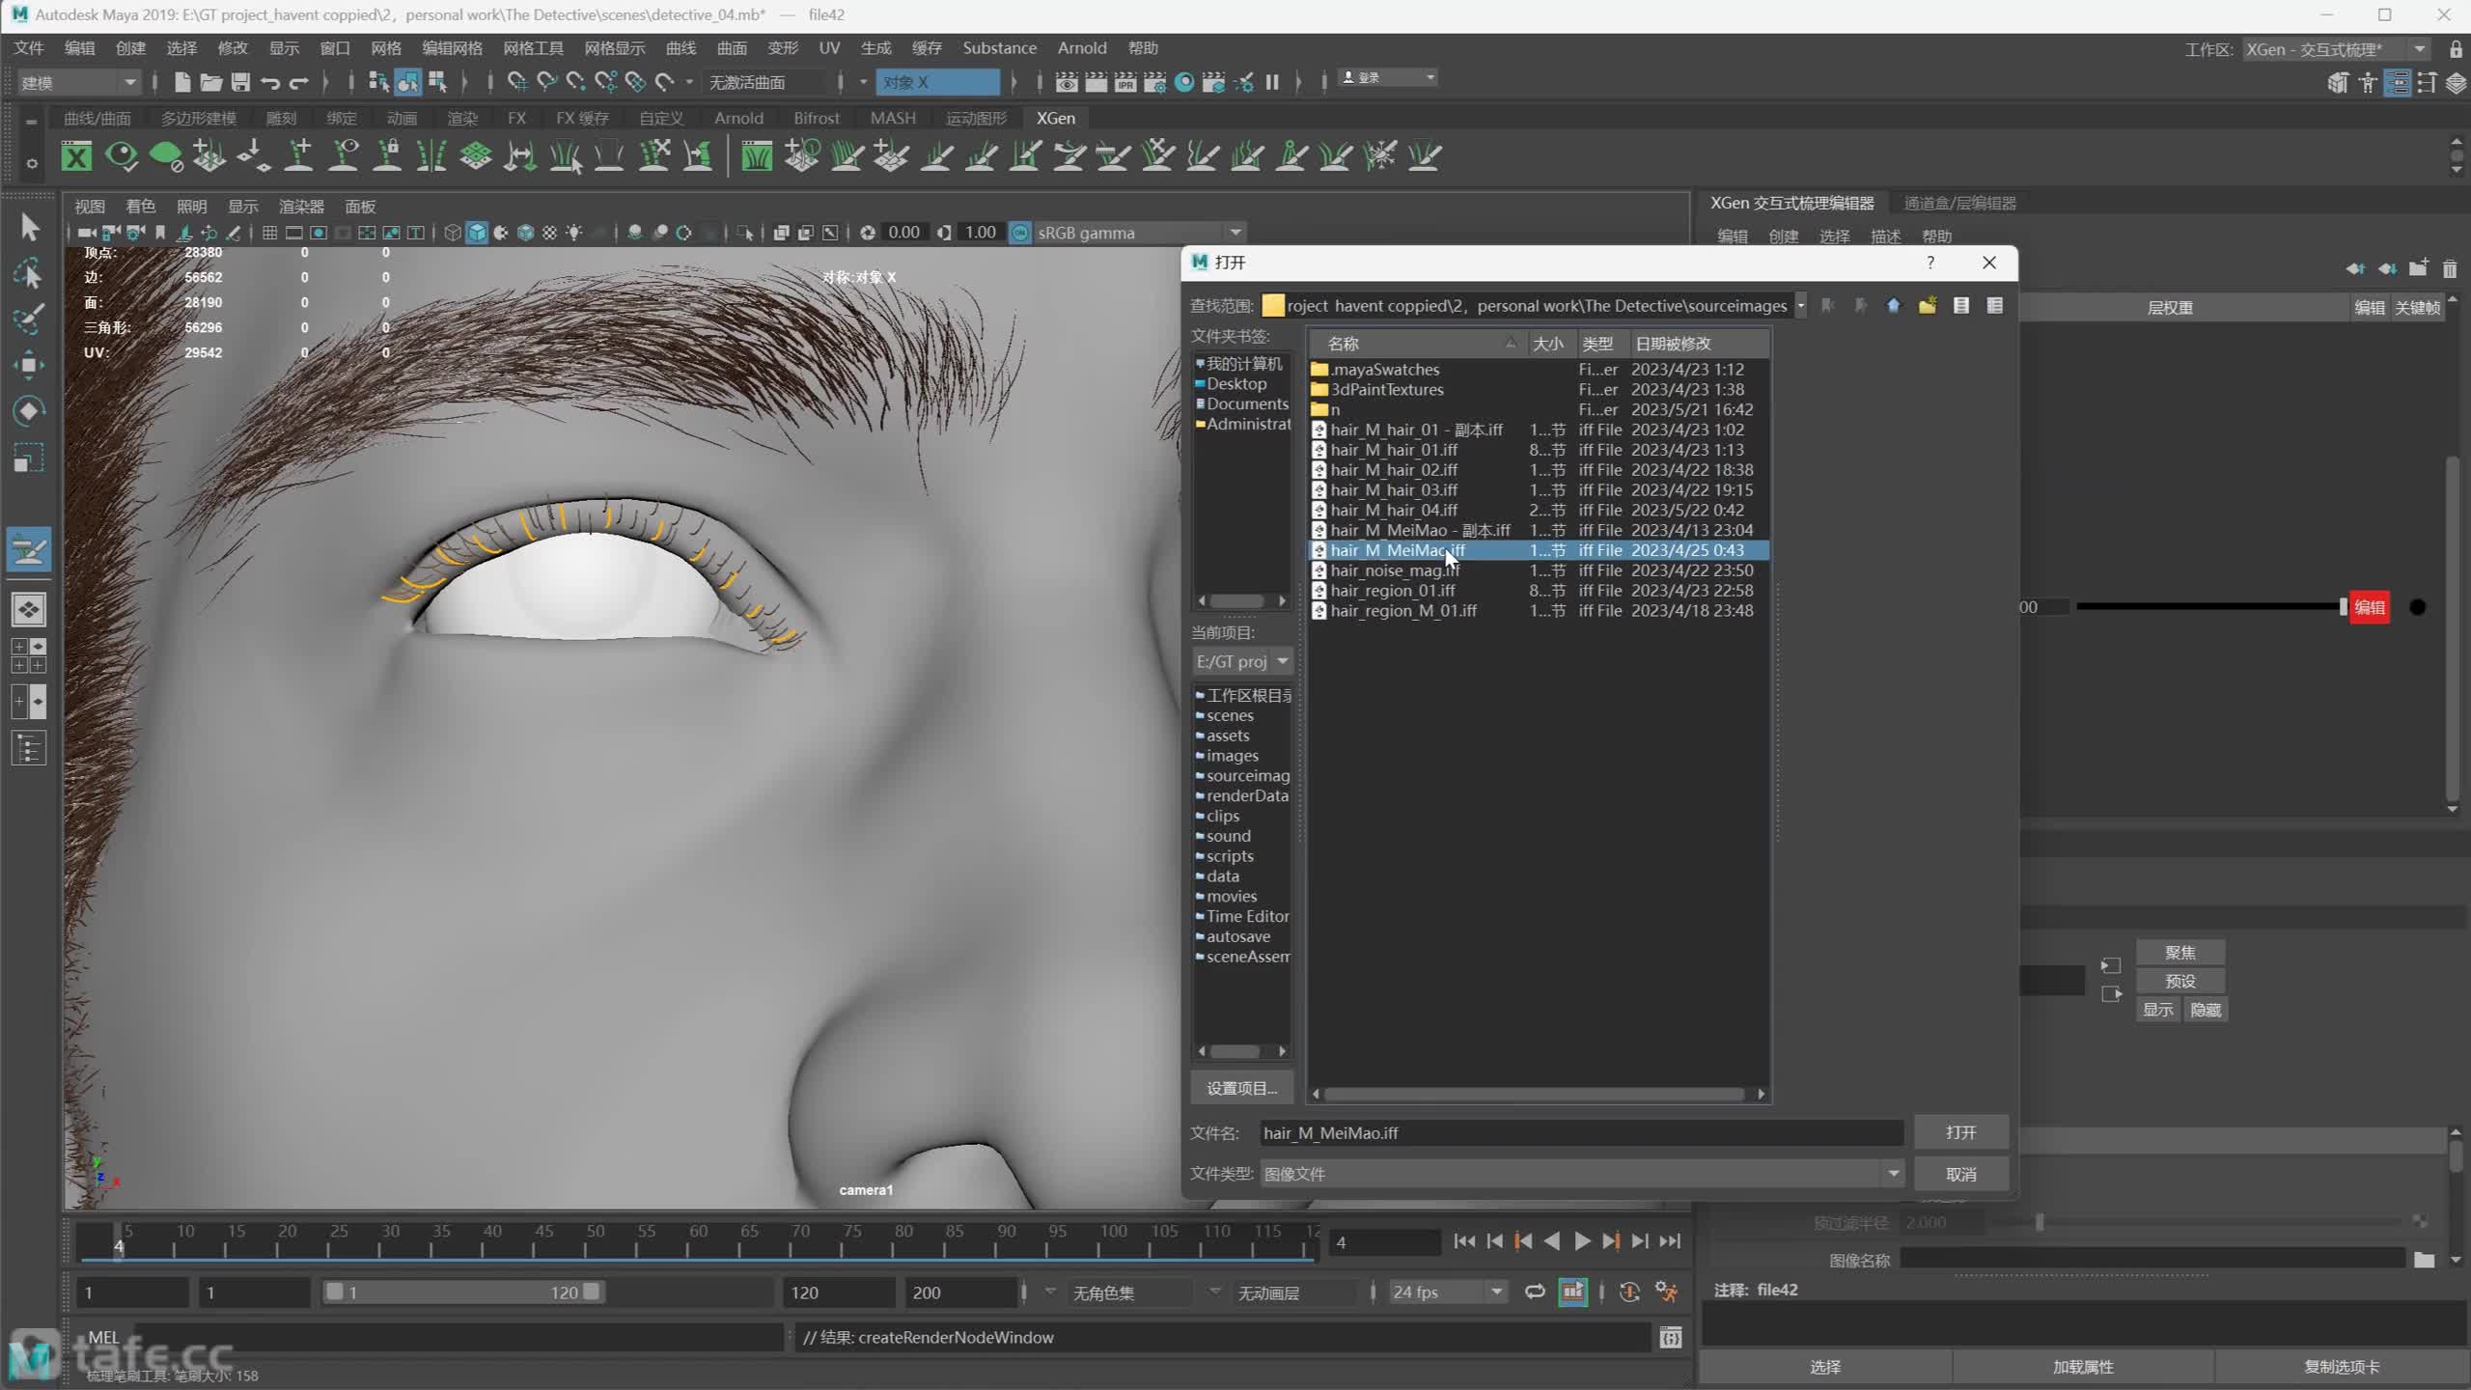
Task: Click the animation preferences running man icon
Action: [x=1667, y=1292]
